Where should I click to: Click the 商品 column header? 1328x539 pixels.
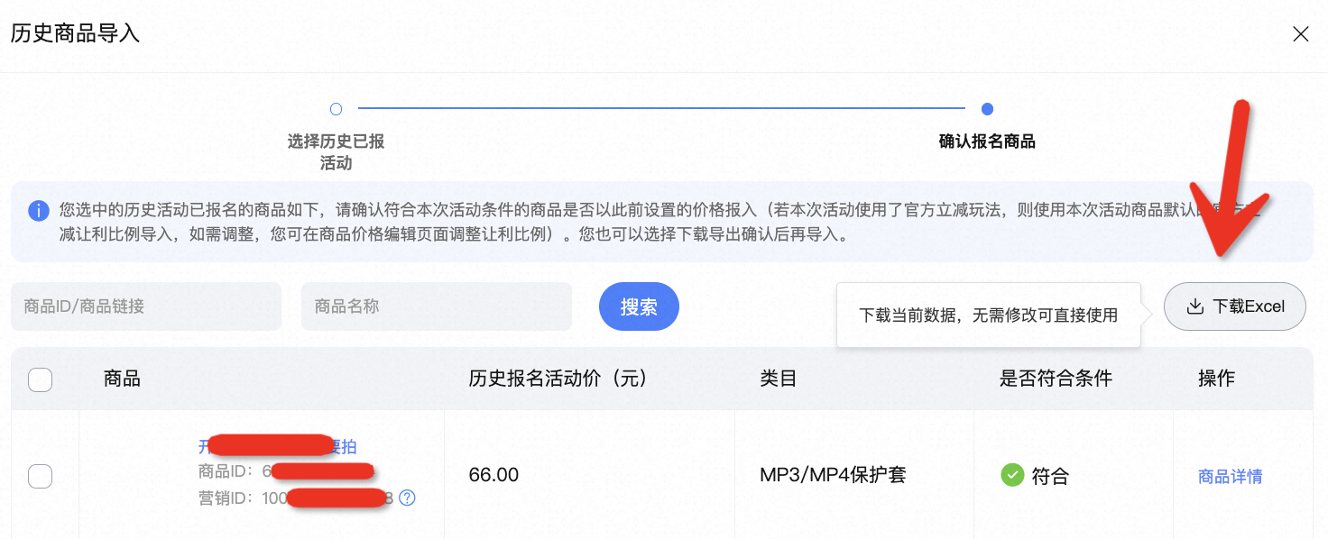point(122,379)
